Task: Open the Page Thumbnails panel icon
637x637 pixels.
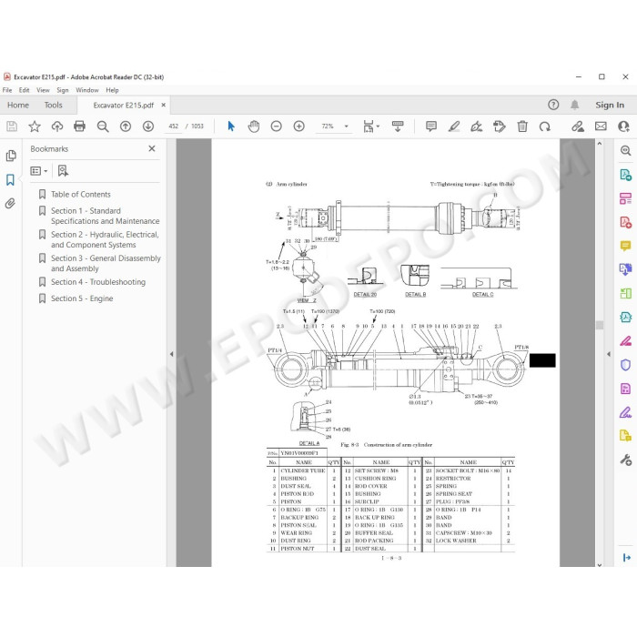Action: click(11, 156)
